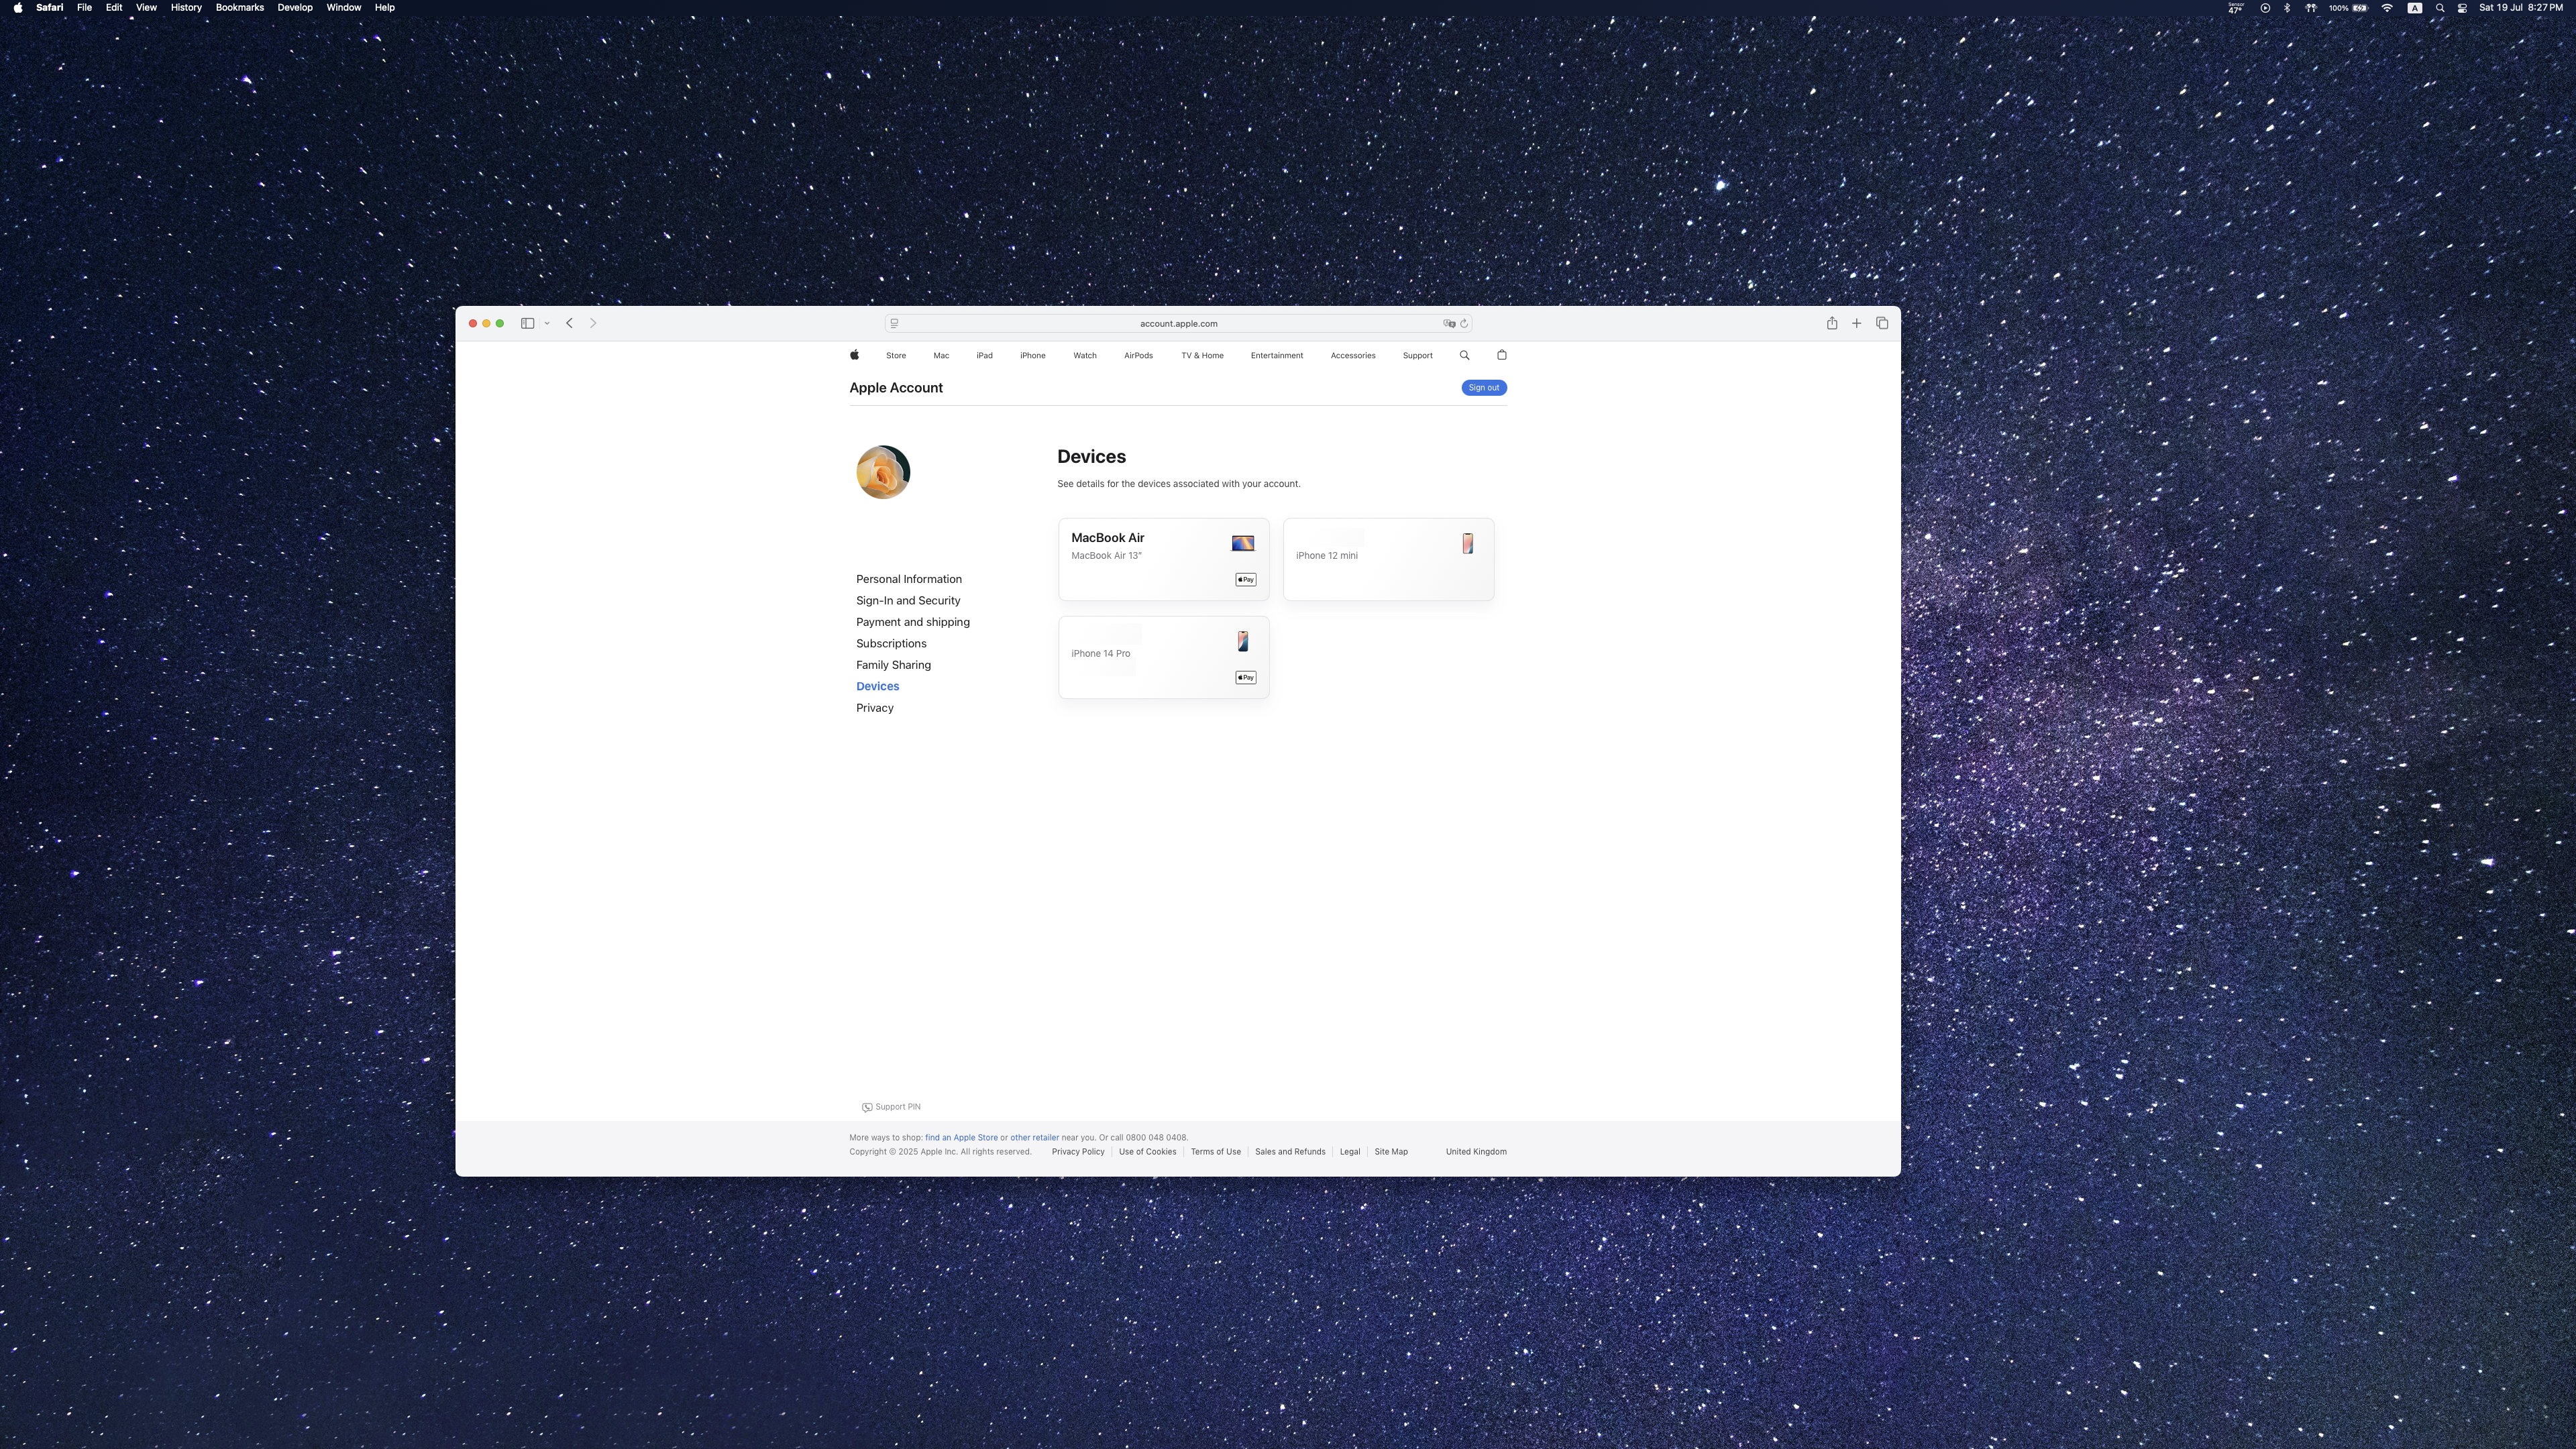The image size is (2576, 1449).
Task: Open the Entertainment navigation link
Action: pos(1277,356)
